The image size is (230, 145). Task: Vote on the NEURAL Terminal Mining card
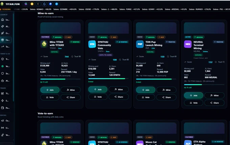click(x=193, y=103)
